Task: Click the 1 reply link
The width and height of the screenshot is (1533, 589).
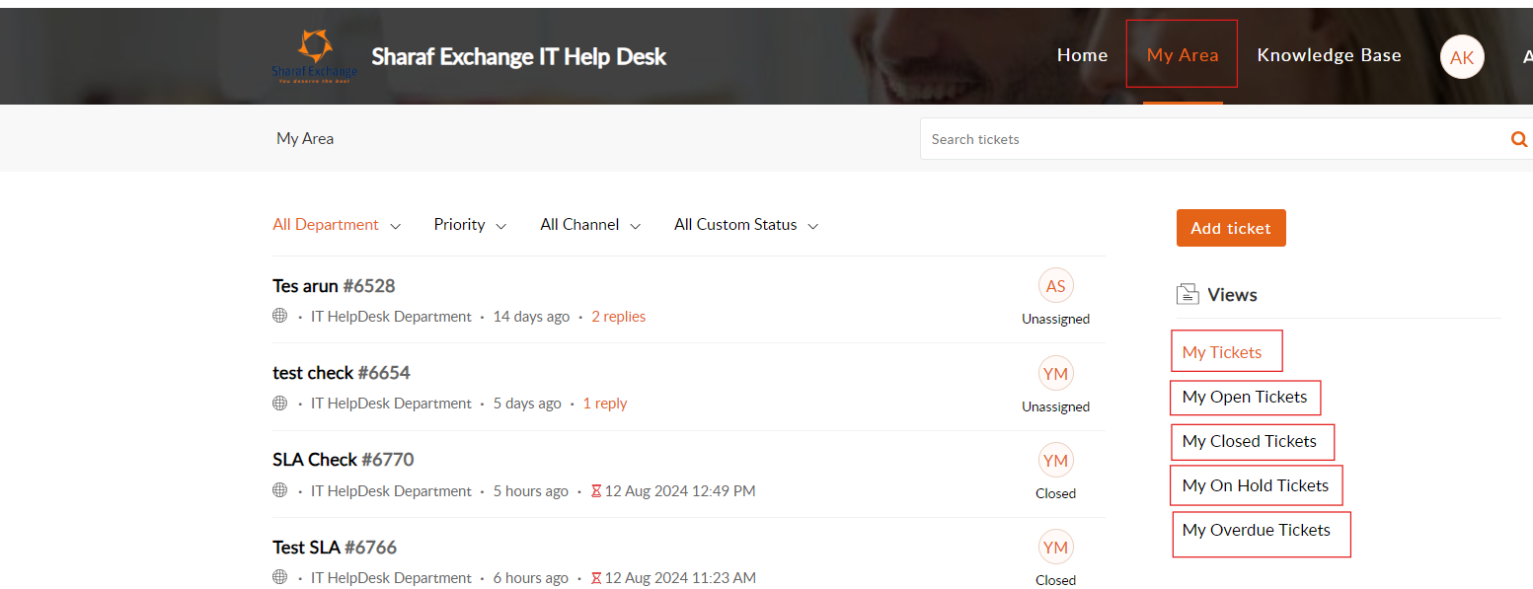Action: (605, 404)
